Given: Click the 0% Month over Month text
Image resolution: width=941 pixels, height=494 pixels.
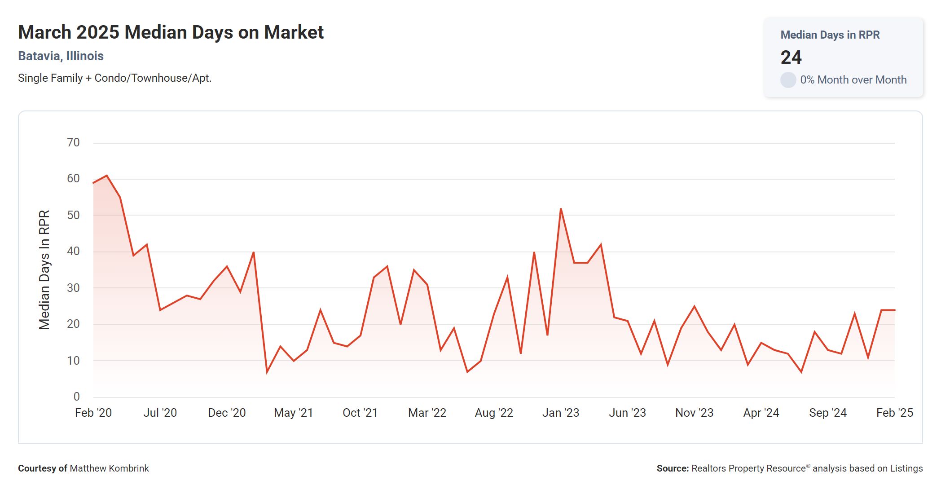Looking at the screenshot, I should (853, 80).
